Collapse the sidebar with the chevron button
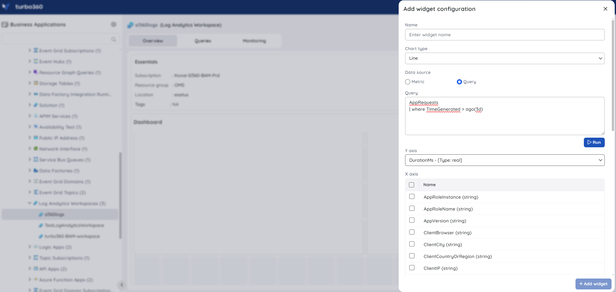Viewport: 616px width, 292px height. tap(122, 285)
